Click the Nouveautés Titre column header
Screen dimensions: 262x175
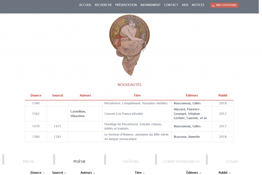tap(137, 96)
